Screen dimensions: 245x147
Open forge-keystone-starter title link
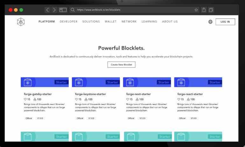point(90,94)
